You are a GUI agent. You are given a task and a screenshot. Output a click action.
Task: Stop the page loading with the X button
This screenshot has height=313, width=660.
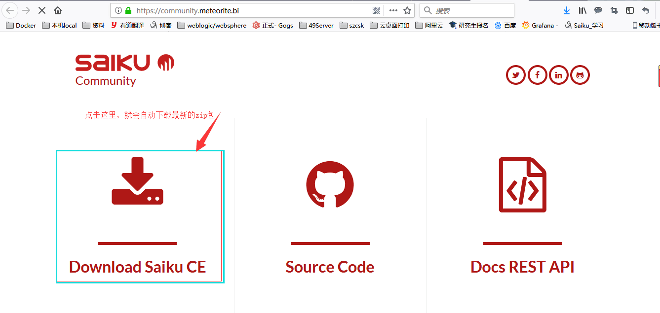click(x=42, y=10)
